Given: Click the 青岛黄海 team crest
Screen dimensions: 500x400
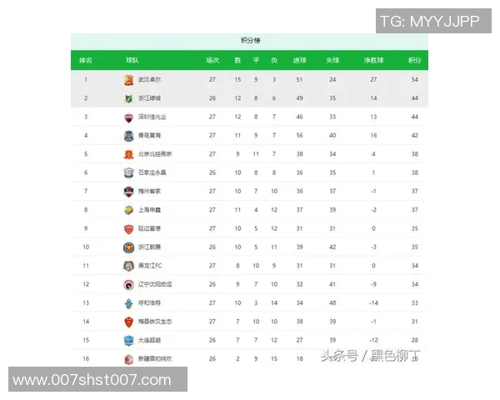Looking at the screenshot, I should click(129, 136).
